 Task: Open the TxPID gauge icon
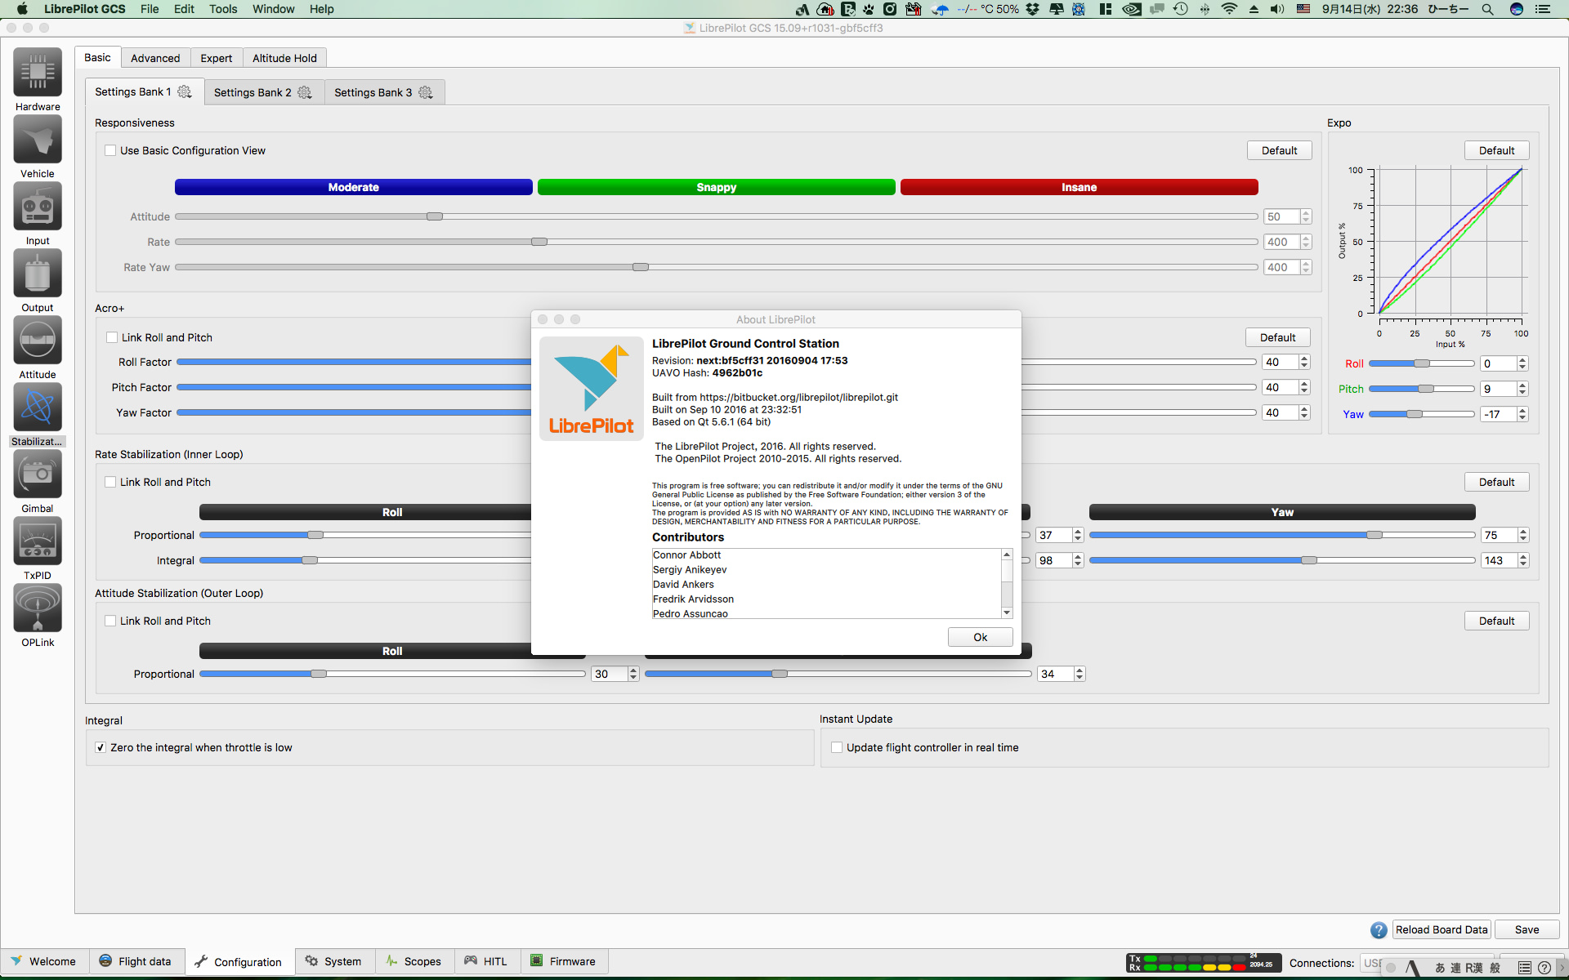click(38, 541)
